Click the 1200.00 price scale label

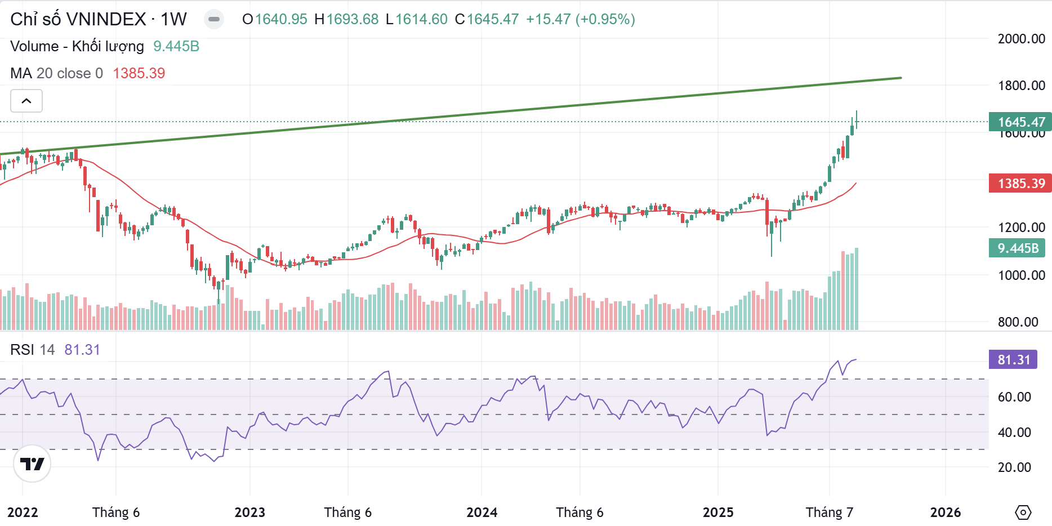click(x=1021, y=228)
